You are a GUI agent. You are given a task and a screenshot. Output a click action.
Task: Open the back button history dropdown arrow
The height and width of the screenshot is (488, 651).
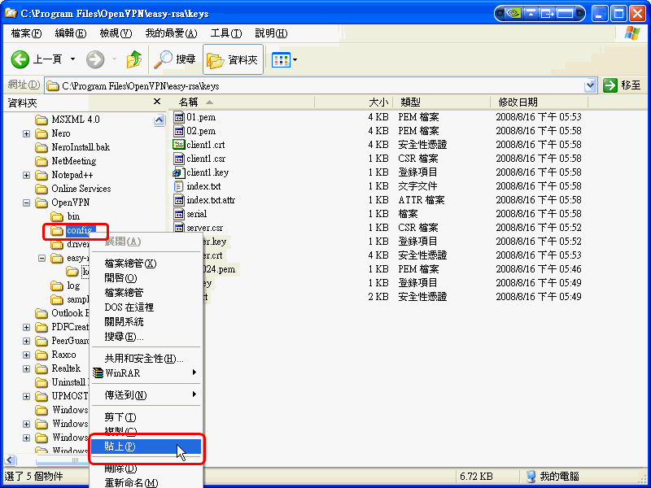[72, 59]
